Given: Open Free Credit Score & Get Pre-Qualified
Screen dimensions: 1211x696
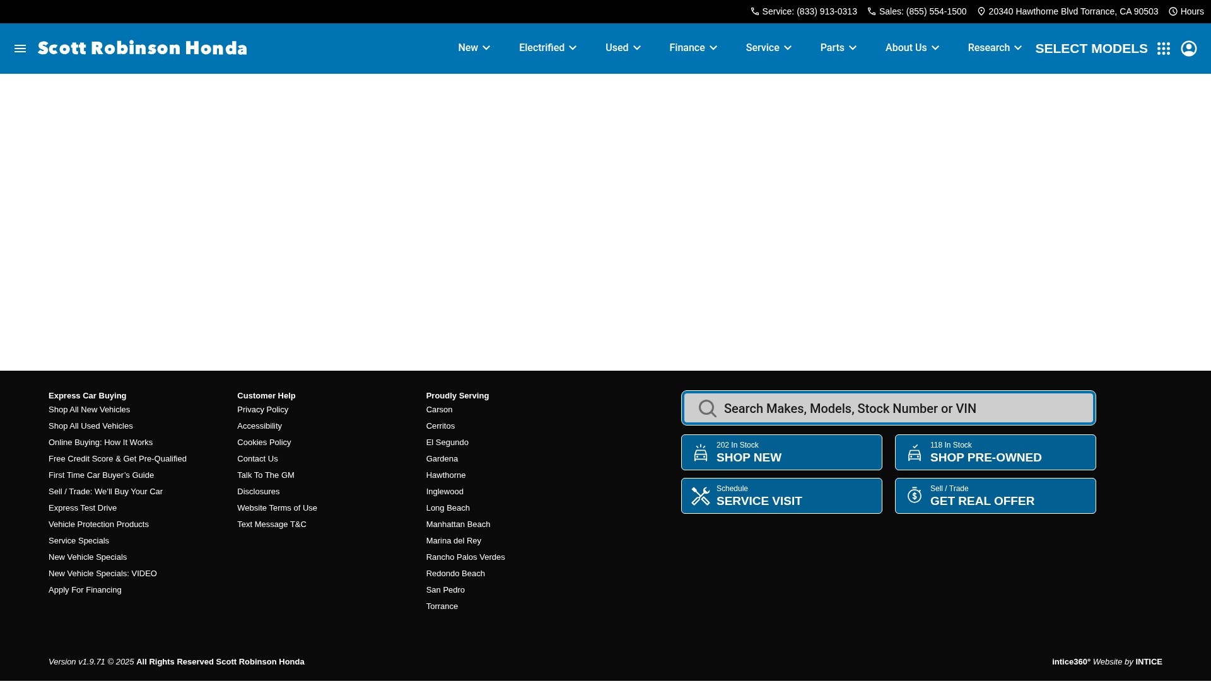Looking at the screenshot, I should 117,459.
